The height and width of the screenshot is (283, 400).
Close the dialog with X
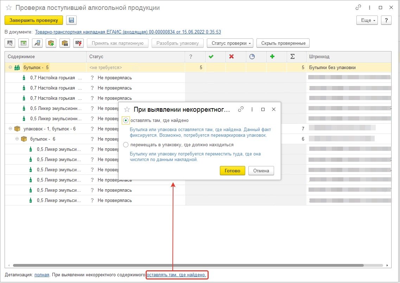[273, 109]
